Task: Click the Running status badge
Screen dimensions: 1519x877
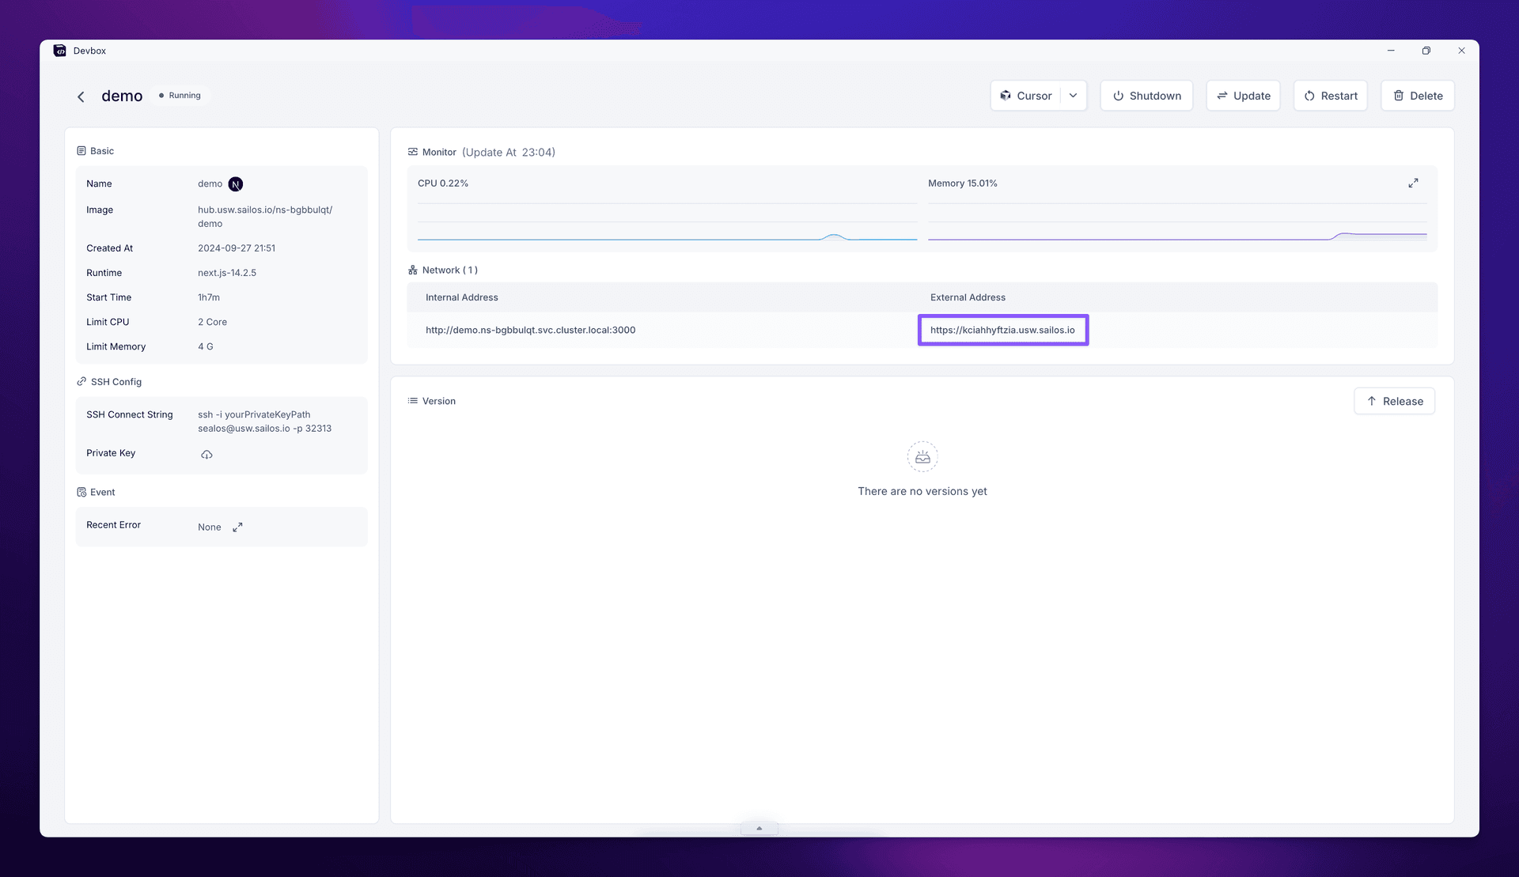Action: [180, 95]
